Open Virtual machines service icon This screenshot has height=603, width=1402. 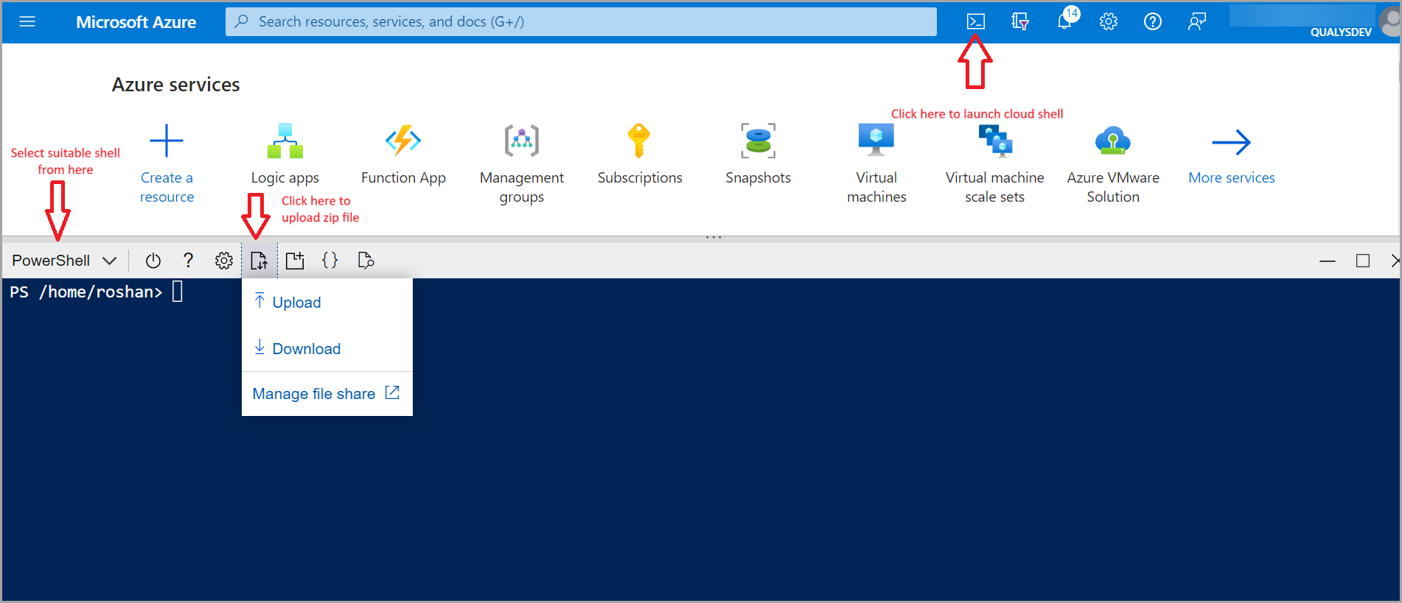click(x=876, y=140)
